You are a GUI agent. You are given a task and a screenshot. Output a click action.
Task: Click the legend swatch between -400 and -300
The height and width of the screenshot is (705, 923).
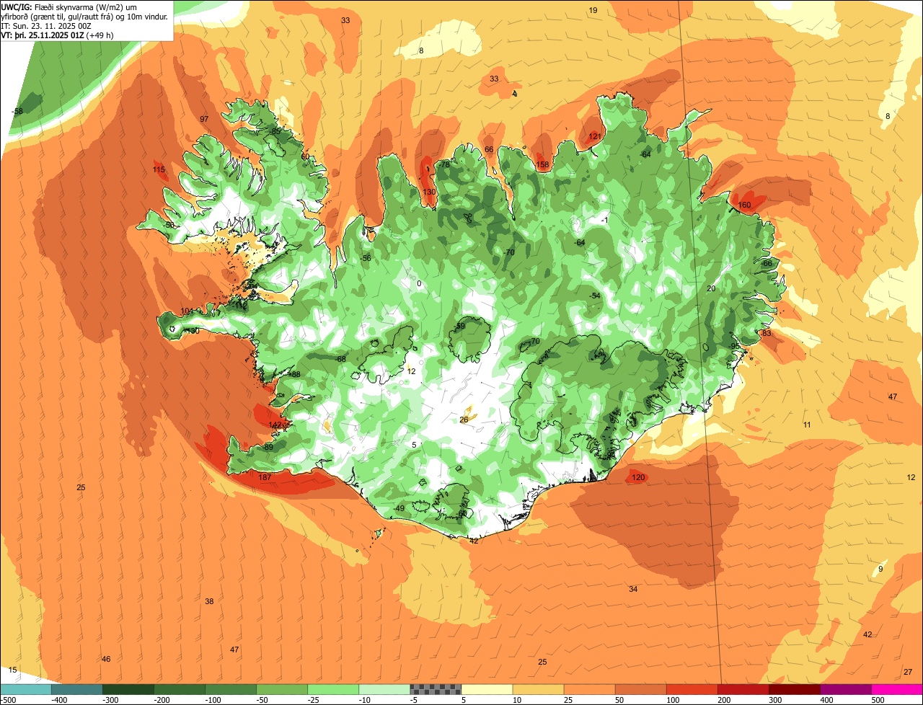coord(76,689)
